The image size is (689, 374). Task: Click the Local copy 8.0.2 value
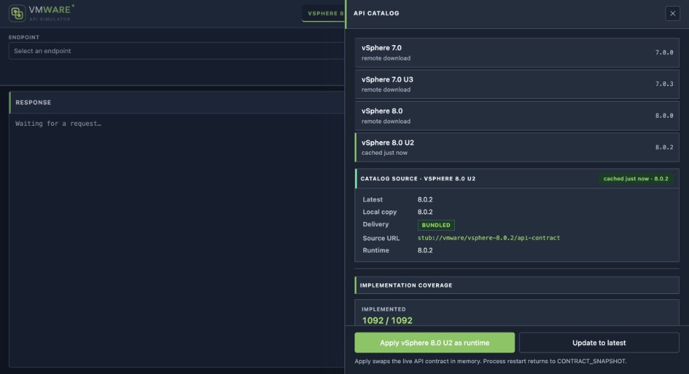425,212
